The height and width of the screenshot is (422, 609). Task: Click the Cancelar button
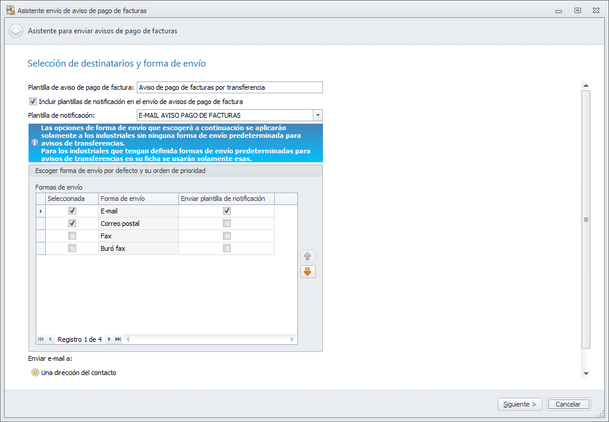tap(568, 404)
